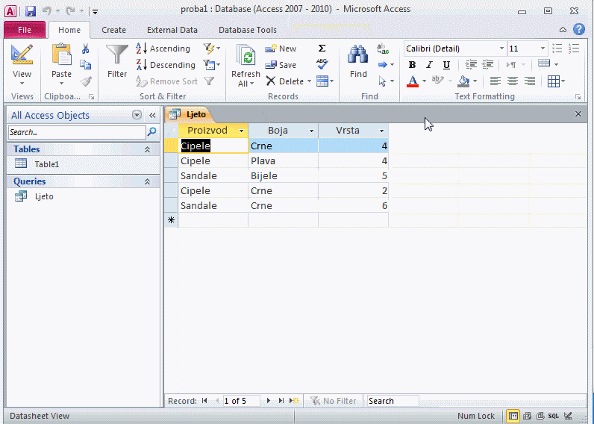Screen dimensions: 594x424
Task: Click the Alternate Row Color icon
Action: click(544, 64)
